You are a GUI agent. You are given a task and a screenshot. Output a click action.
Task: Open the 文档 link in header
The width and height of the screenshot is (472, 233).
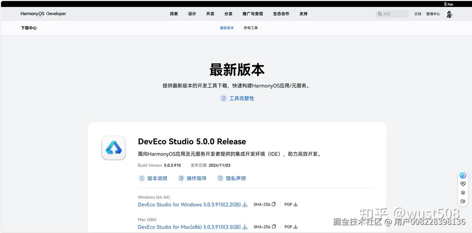(x=418, y=14)
